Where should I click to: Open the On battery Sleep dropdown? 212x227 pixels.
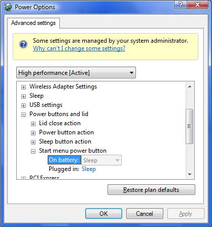click(x=101, y=160)
